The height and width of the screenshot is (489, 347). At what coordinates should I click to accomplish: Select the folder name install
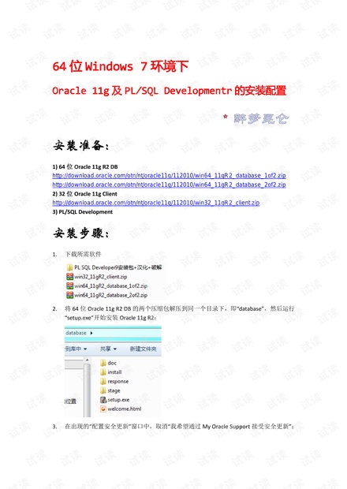(114, 372)
